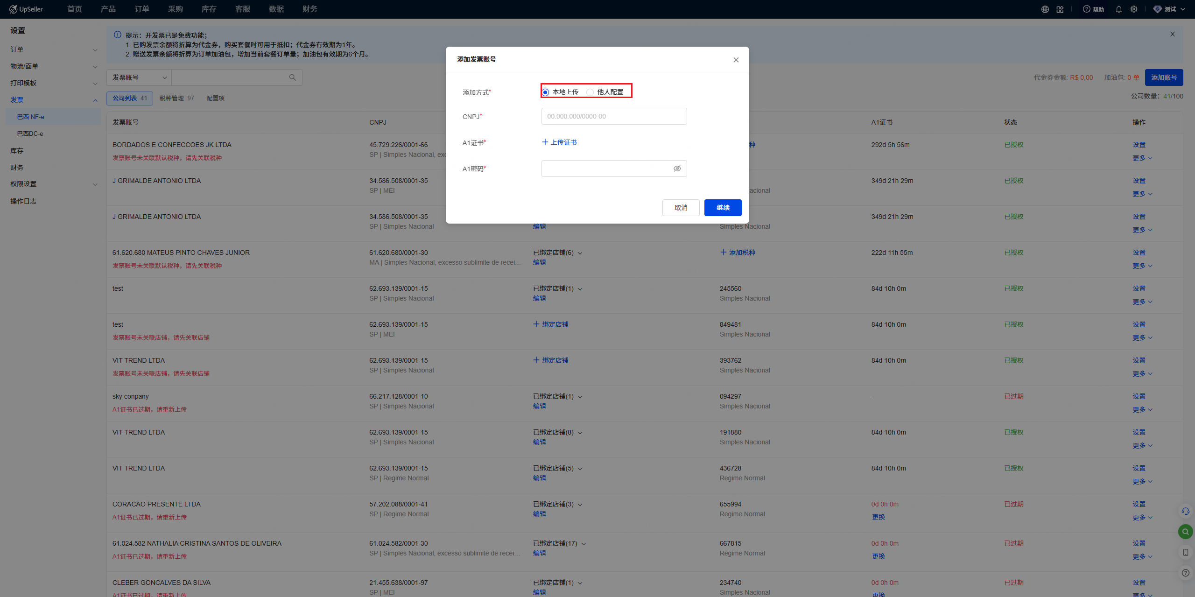Open 产品 in top navigation
Viewport: 1195px width, 597px height.
108,9
